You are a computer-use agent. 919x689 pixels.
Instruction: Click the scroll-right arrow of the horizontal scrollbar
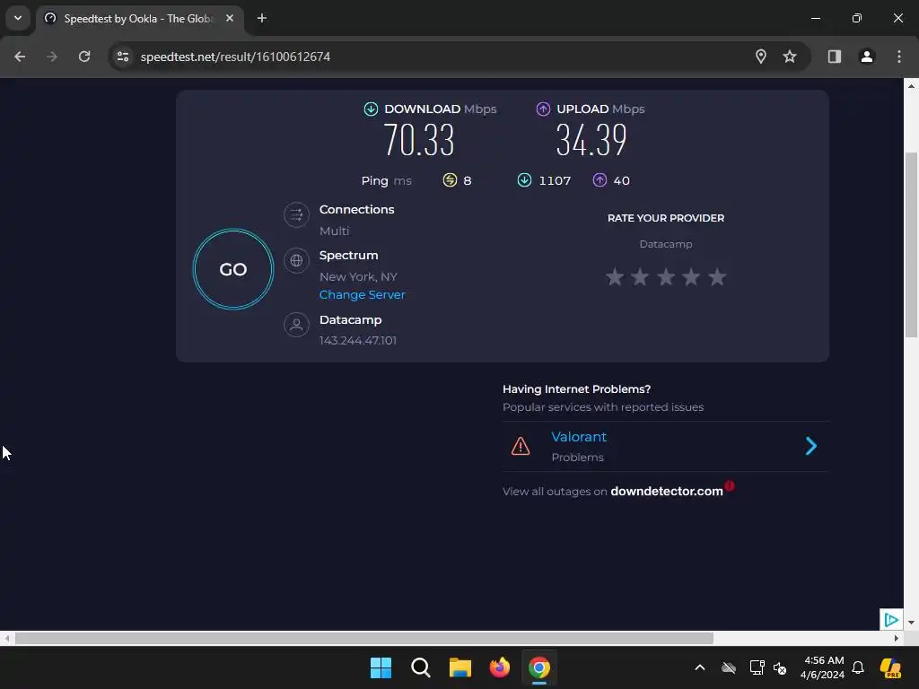click(x=897, y=638)
